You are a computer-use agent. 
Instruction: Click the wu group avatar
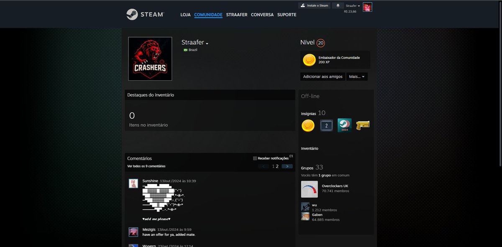pos(305,206)
